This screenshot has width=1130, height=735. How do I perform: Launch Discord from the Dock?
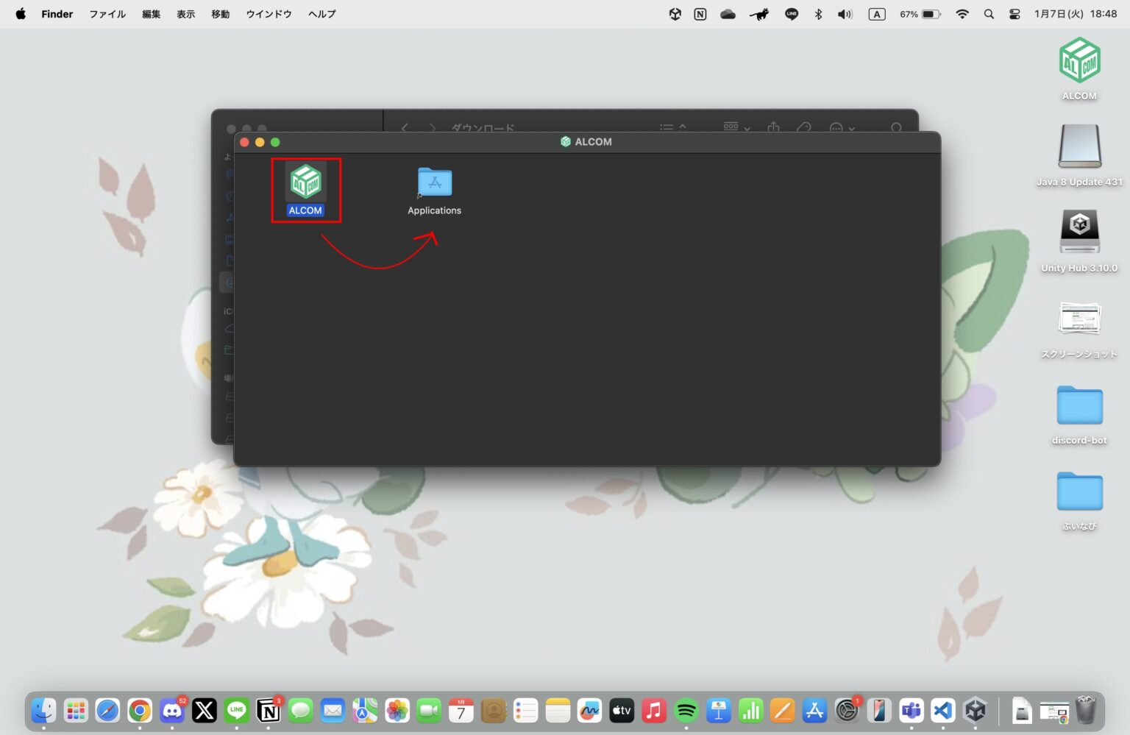tap(172, 711)
